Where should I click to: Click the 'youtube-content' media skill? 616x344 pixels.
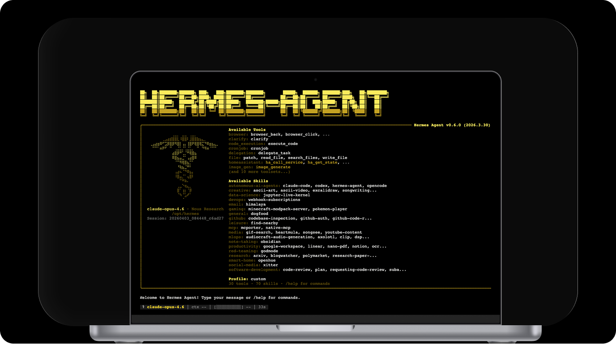[x=343, y=232]
